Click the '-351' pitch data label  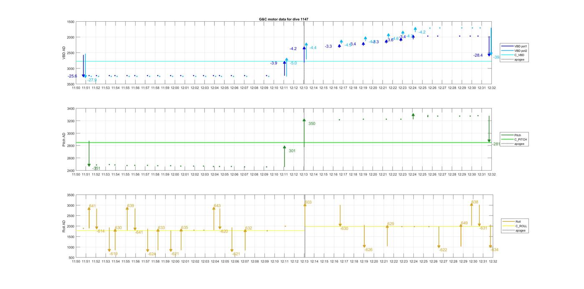pos(96,168)
